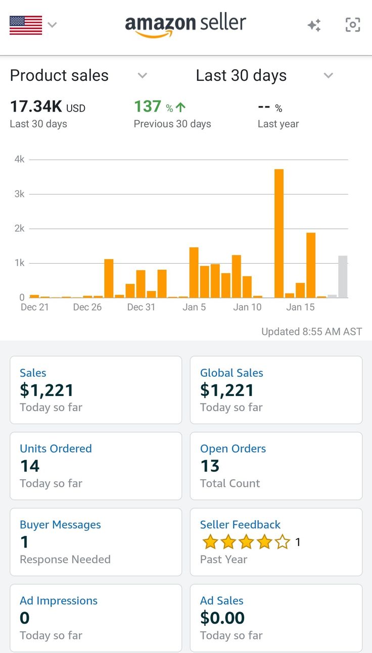Select the tallest orange sales bar
The height and width of the screenshot is (653, 372).
(x=279, y=233)
